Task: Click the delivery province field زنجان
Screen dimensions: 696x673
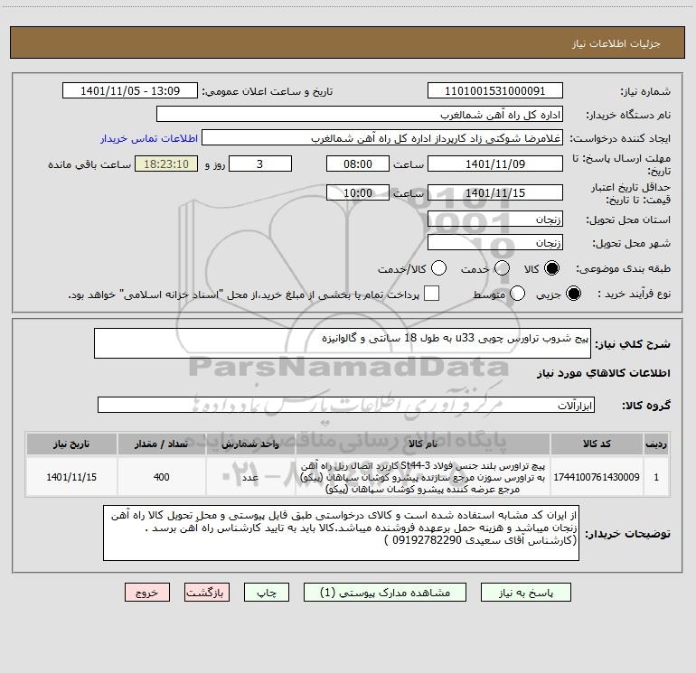Action: (495, 220)
